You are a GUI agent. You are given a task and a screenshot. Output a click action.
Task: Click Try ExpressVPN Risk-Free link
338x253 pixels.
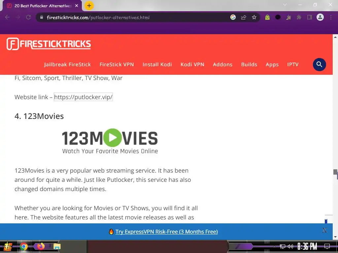point(166,232)
